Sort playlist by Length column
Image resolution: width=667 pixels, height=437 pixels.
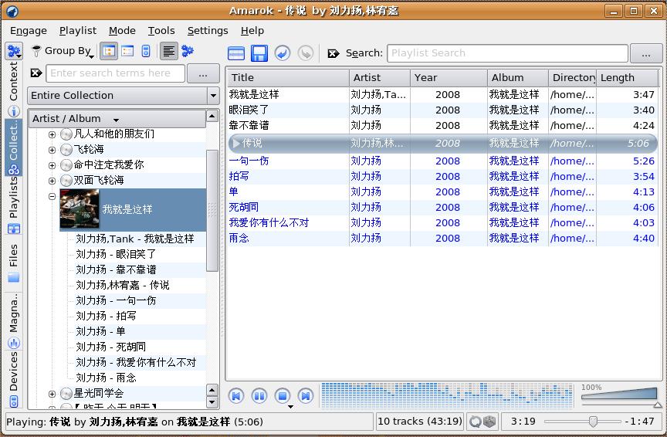click(627, 78)
